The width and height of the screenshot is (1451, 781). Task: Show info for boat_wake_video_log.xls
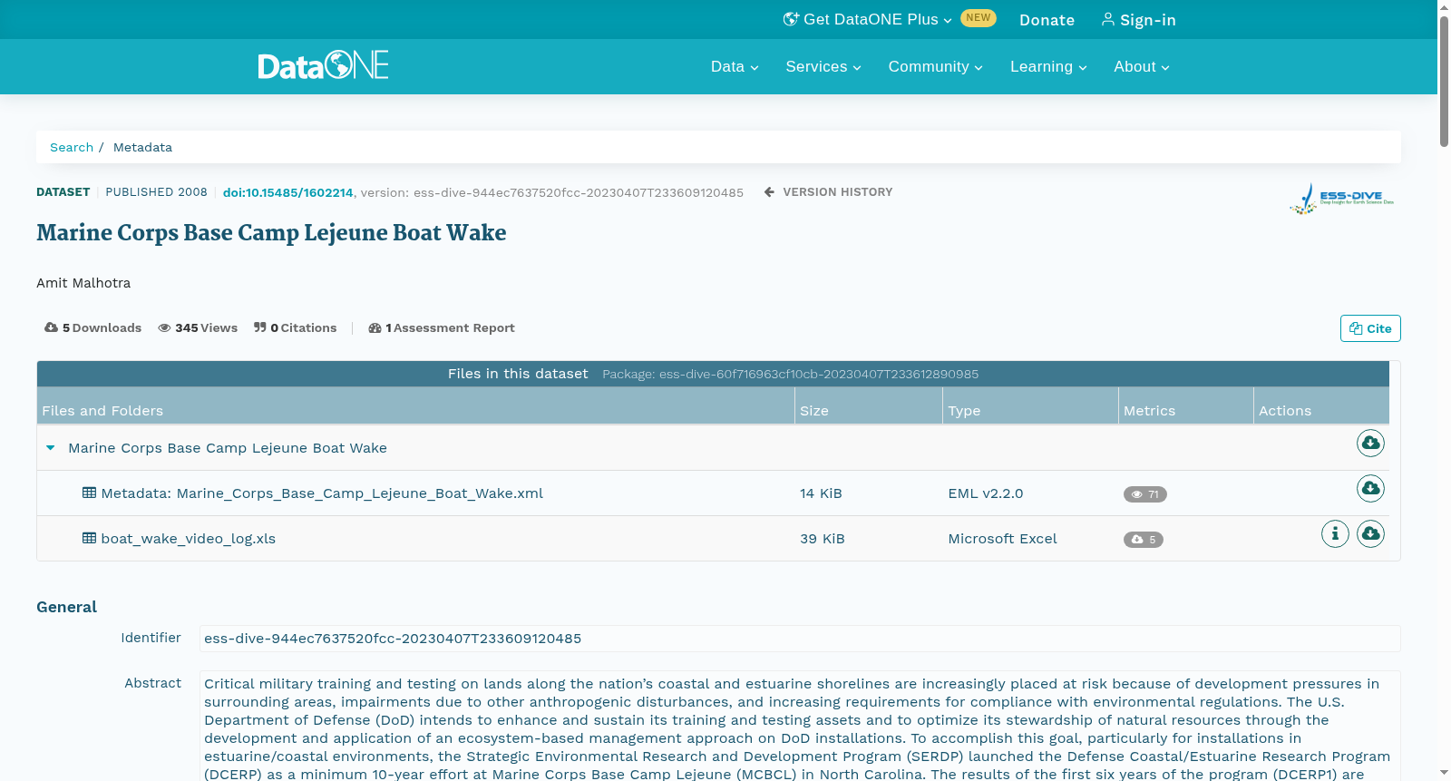[1335, 533]
